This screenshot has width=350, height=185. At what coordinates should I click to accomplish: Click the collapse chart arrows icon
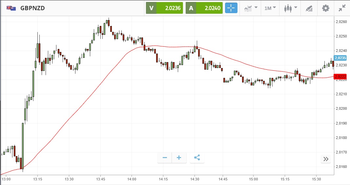tap(342, 8)
